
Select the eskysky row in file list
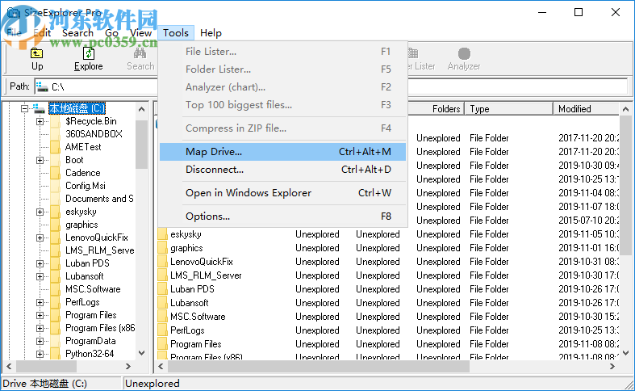coord(388,234)
